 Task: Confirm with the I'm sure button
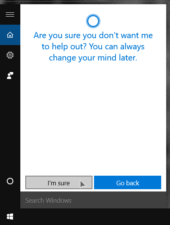pos(59,183)
